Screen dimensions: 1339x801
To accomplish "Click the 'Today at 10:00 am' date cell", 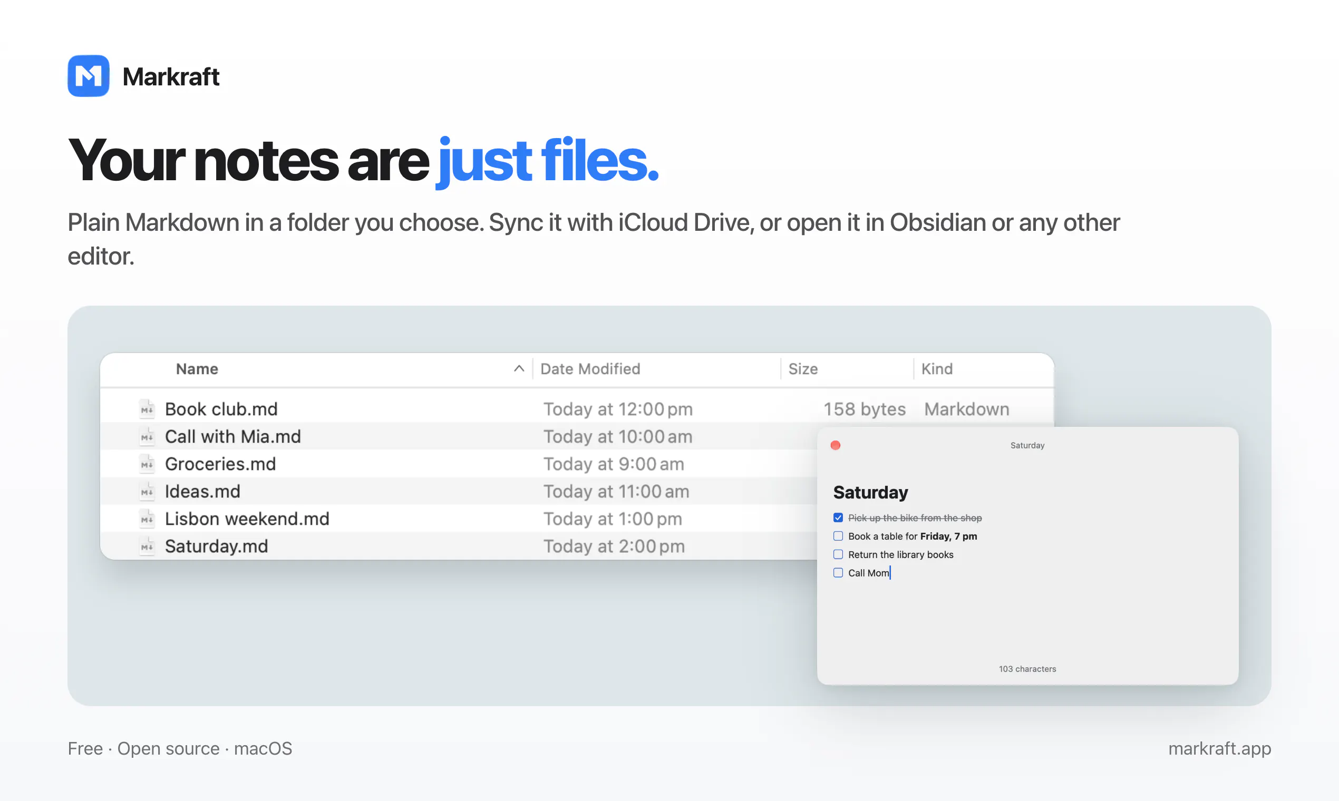I will pos(618,437).
